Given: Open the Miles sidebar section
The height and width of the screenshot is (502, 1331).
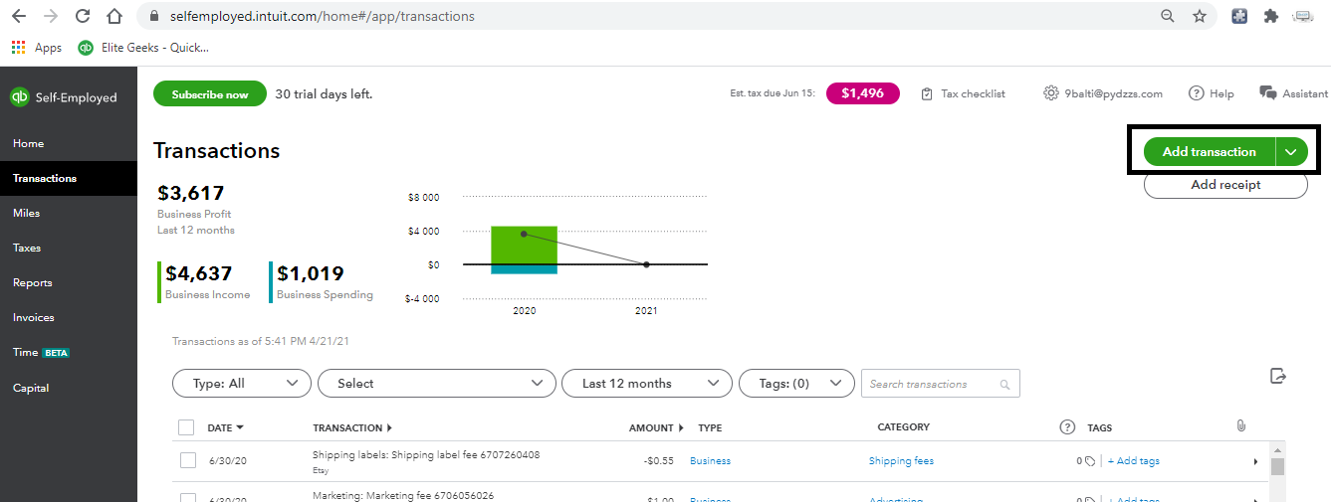Looking at the screenshot, I should pos(27,213).
